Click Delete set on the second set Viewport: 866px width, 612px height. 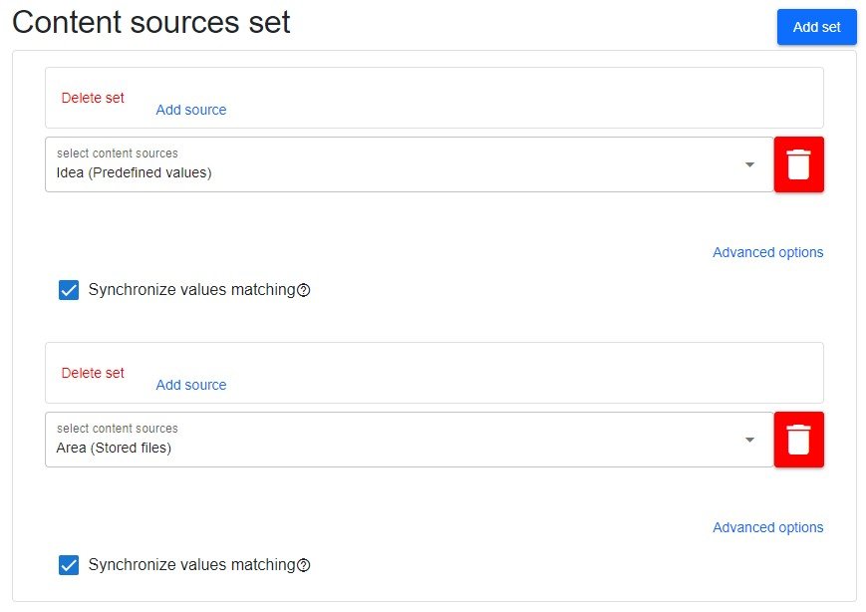[93, 373]
